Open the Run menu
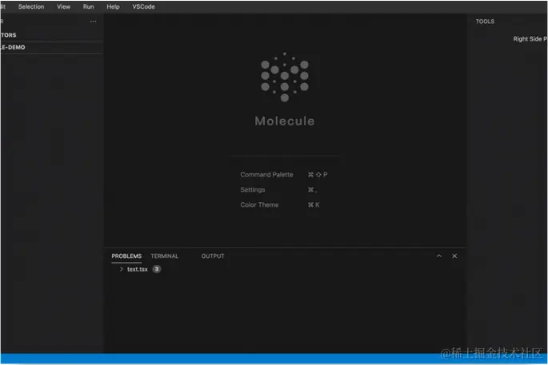 pos(89,6)
